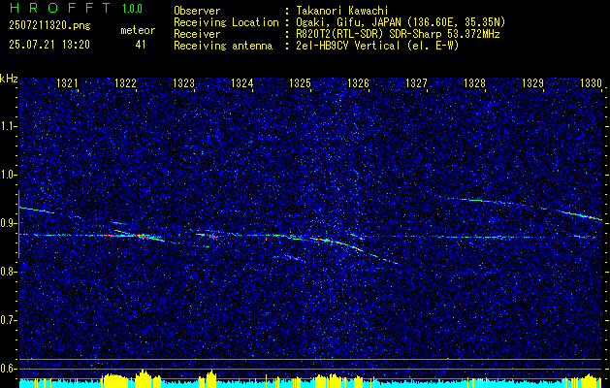Click the version number 1.0.0
This screenshot has width=610, height=388.
pyautogui.click(x=132, y=9)
